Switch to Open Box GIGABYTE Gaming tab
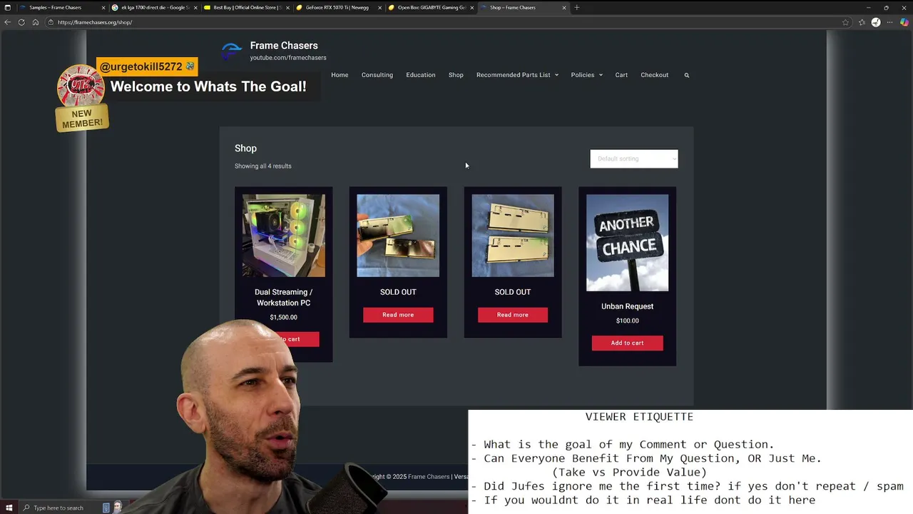Screen dimensions: 913x514 coord(431,7)
